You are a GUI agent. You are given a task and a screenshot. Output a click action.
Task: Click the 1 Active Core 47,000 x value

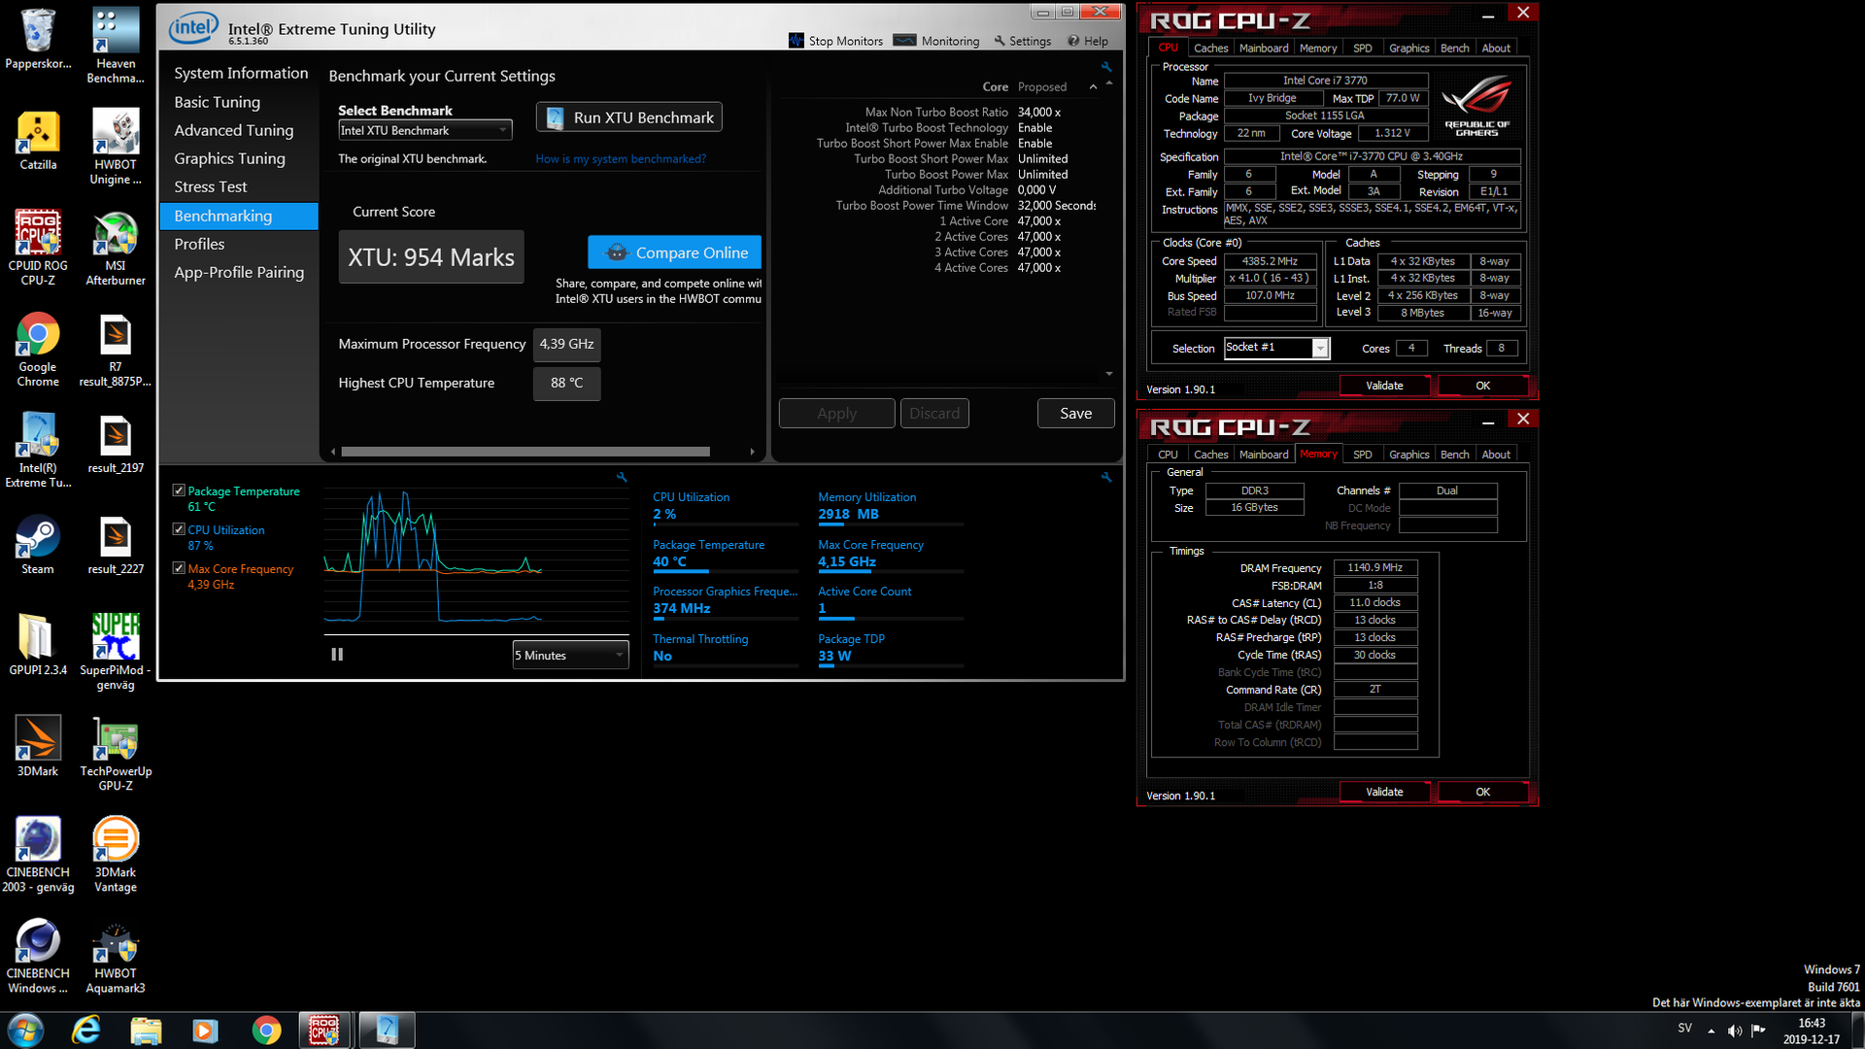click(x=1039, y=221)
